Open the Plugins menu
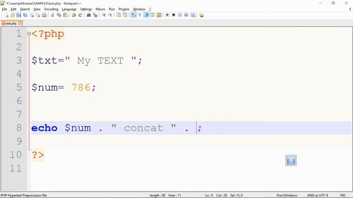This screenshot has height=198, width=353. point(124,9)
